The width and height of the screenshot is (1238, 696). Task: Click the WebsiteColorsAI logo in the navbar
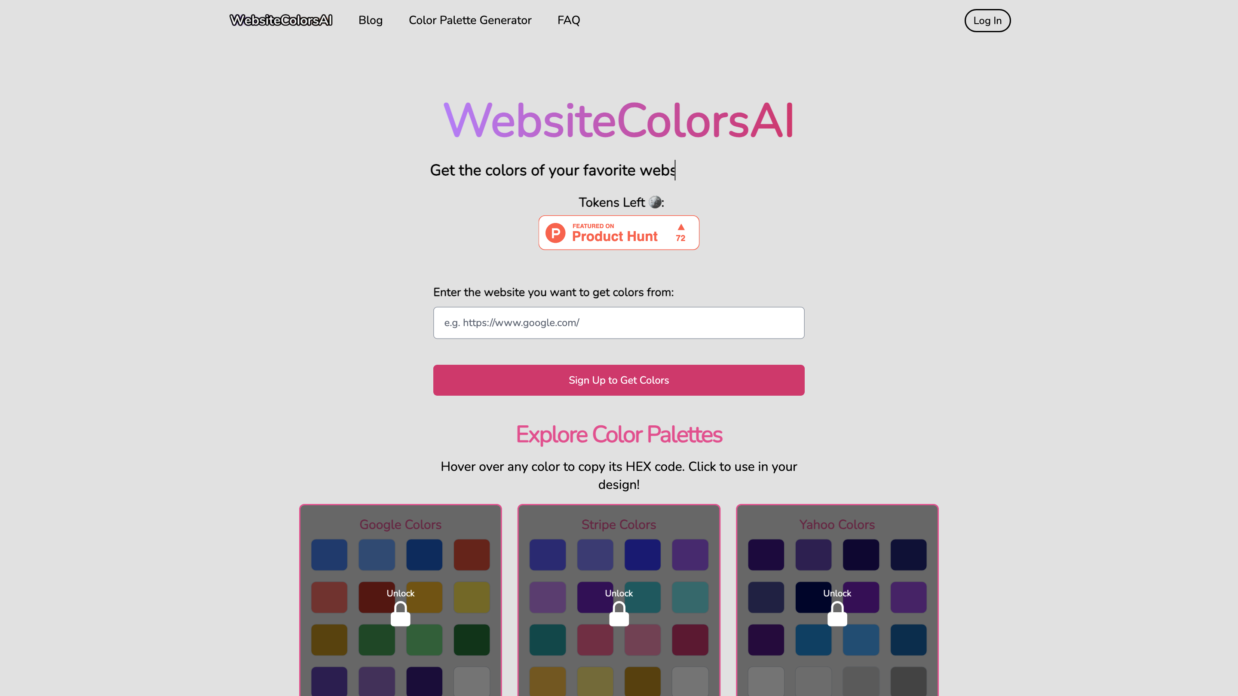[281, 20]
